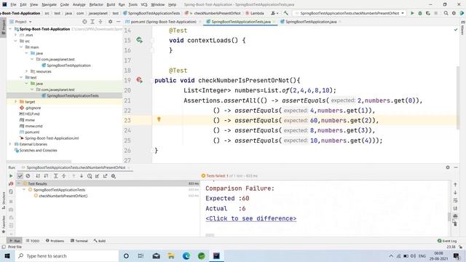The image size is (466, 262).
Task: Open the File menu
Action: click(13, 4)
